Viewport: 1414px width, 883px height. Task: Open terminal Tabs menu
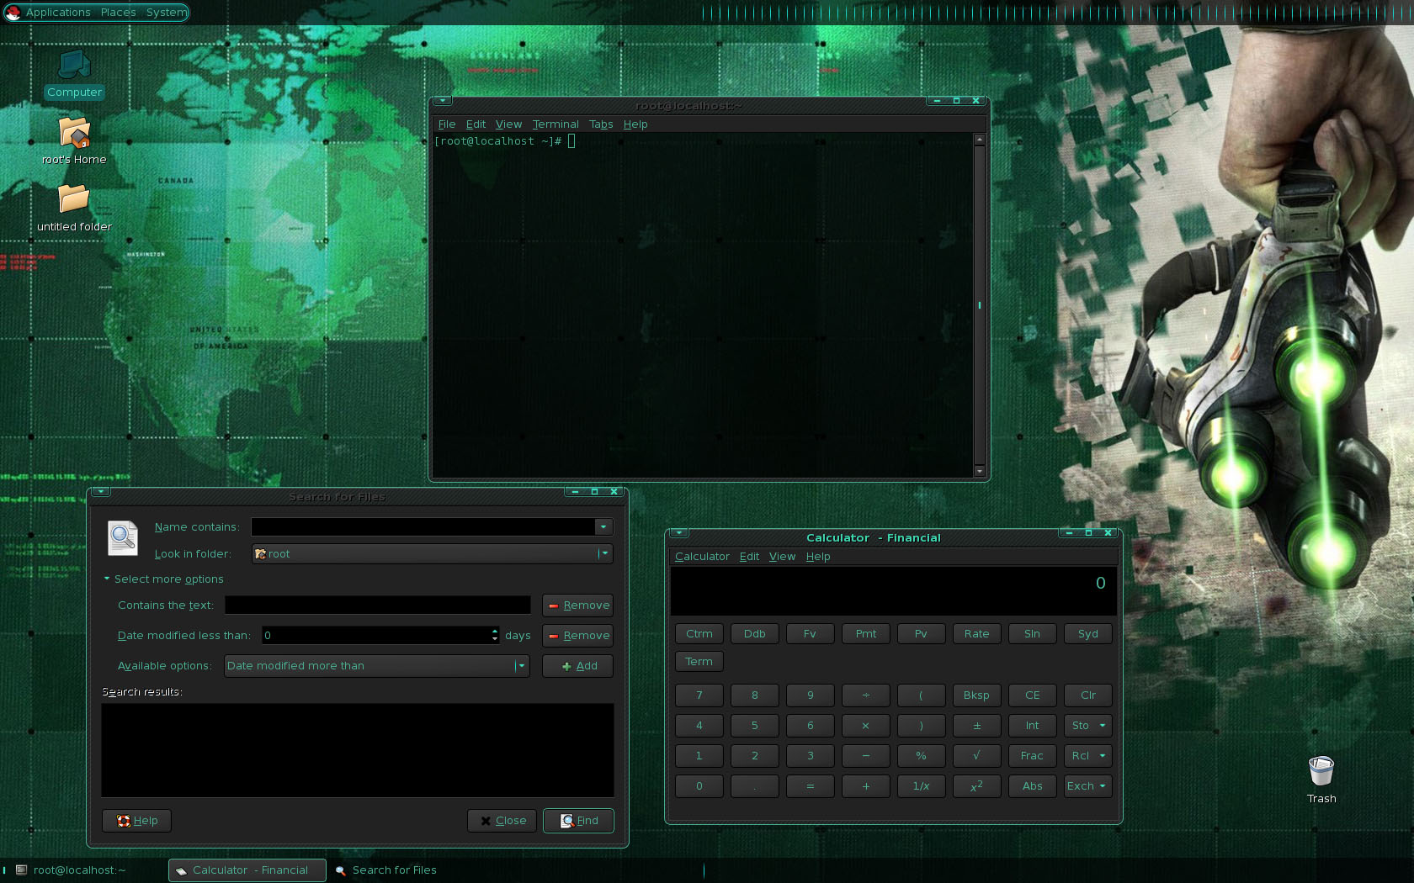pyautogui.click(x=601, y=124)
